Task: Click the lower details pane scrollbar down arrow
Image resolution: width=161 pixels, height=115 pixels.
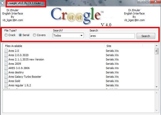Action: pos(156,110)
